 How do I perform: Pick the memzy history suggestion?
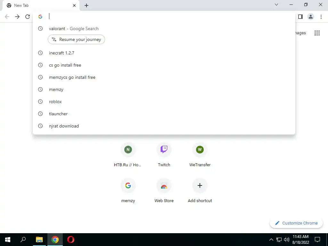click(164, 89)
